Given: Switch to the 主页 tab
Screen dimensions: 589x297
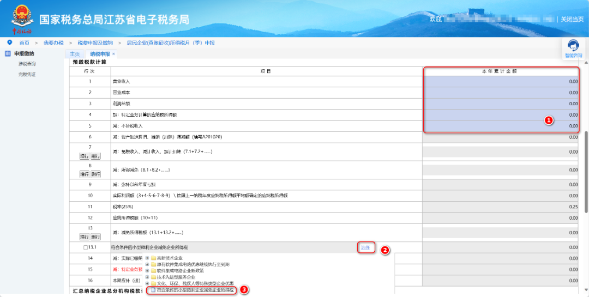Looking at the screenshot, I should 75,54.
